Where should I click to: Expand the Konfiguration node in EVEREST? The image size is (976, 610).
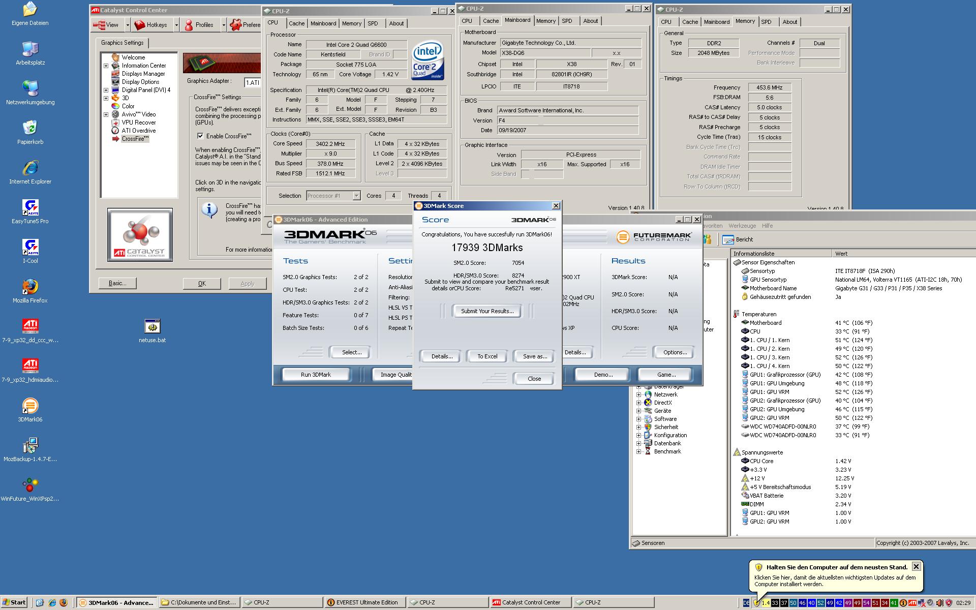638,435
